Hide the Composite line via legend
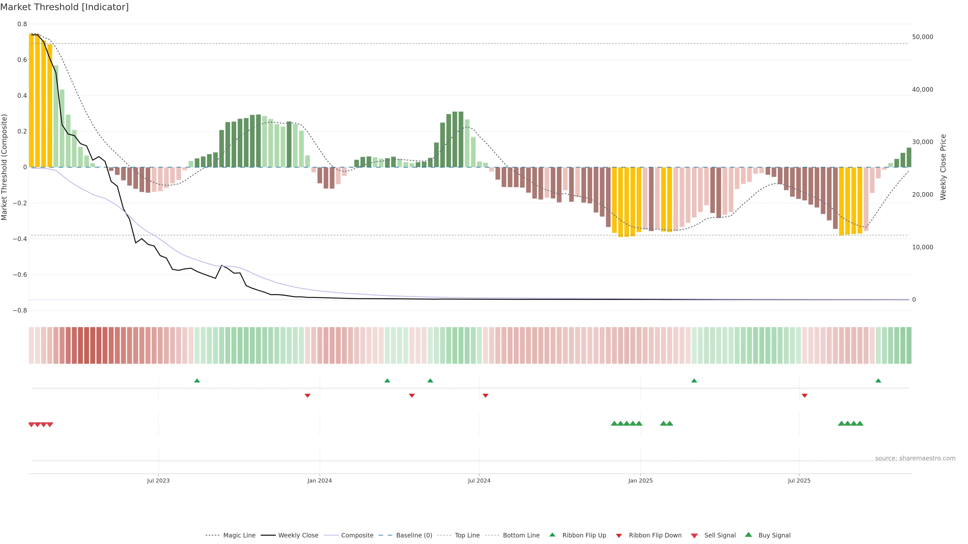 (357, 535)
